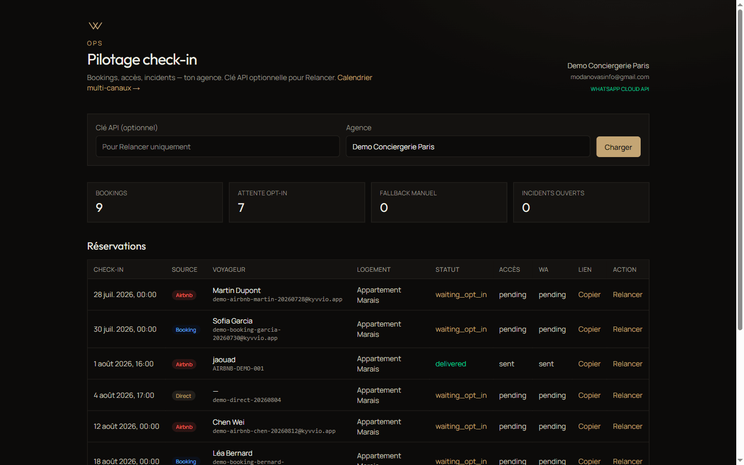
Task: Click the CHECK-IN column header
Action: coord(109,270)
